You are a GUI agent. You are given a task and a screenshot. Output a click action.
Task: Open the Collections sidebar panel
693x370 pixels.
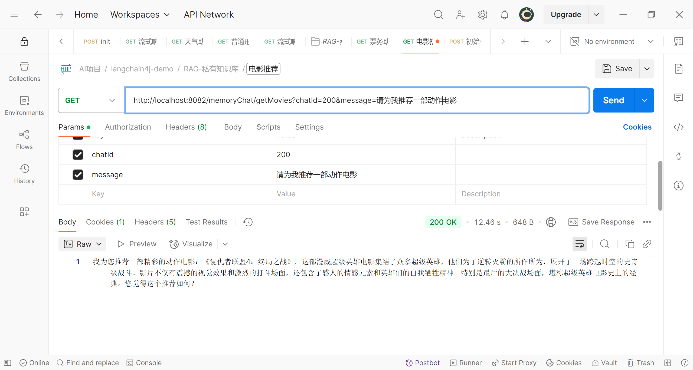click(24, 71)
